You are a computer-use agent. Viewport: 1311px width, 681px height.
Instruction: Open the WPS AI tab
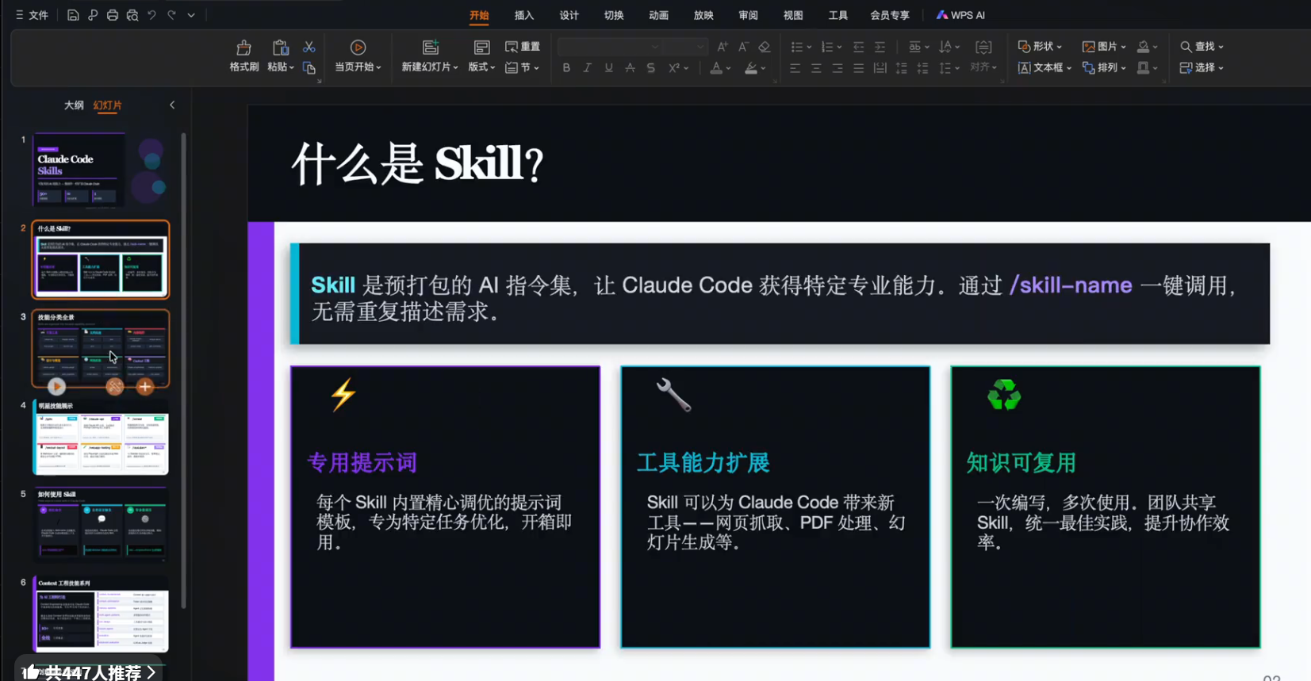click(x=960, y=15)
